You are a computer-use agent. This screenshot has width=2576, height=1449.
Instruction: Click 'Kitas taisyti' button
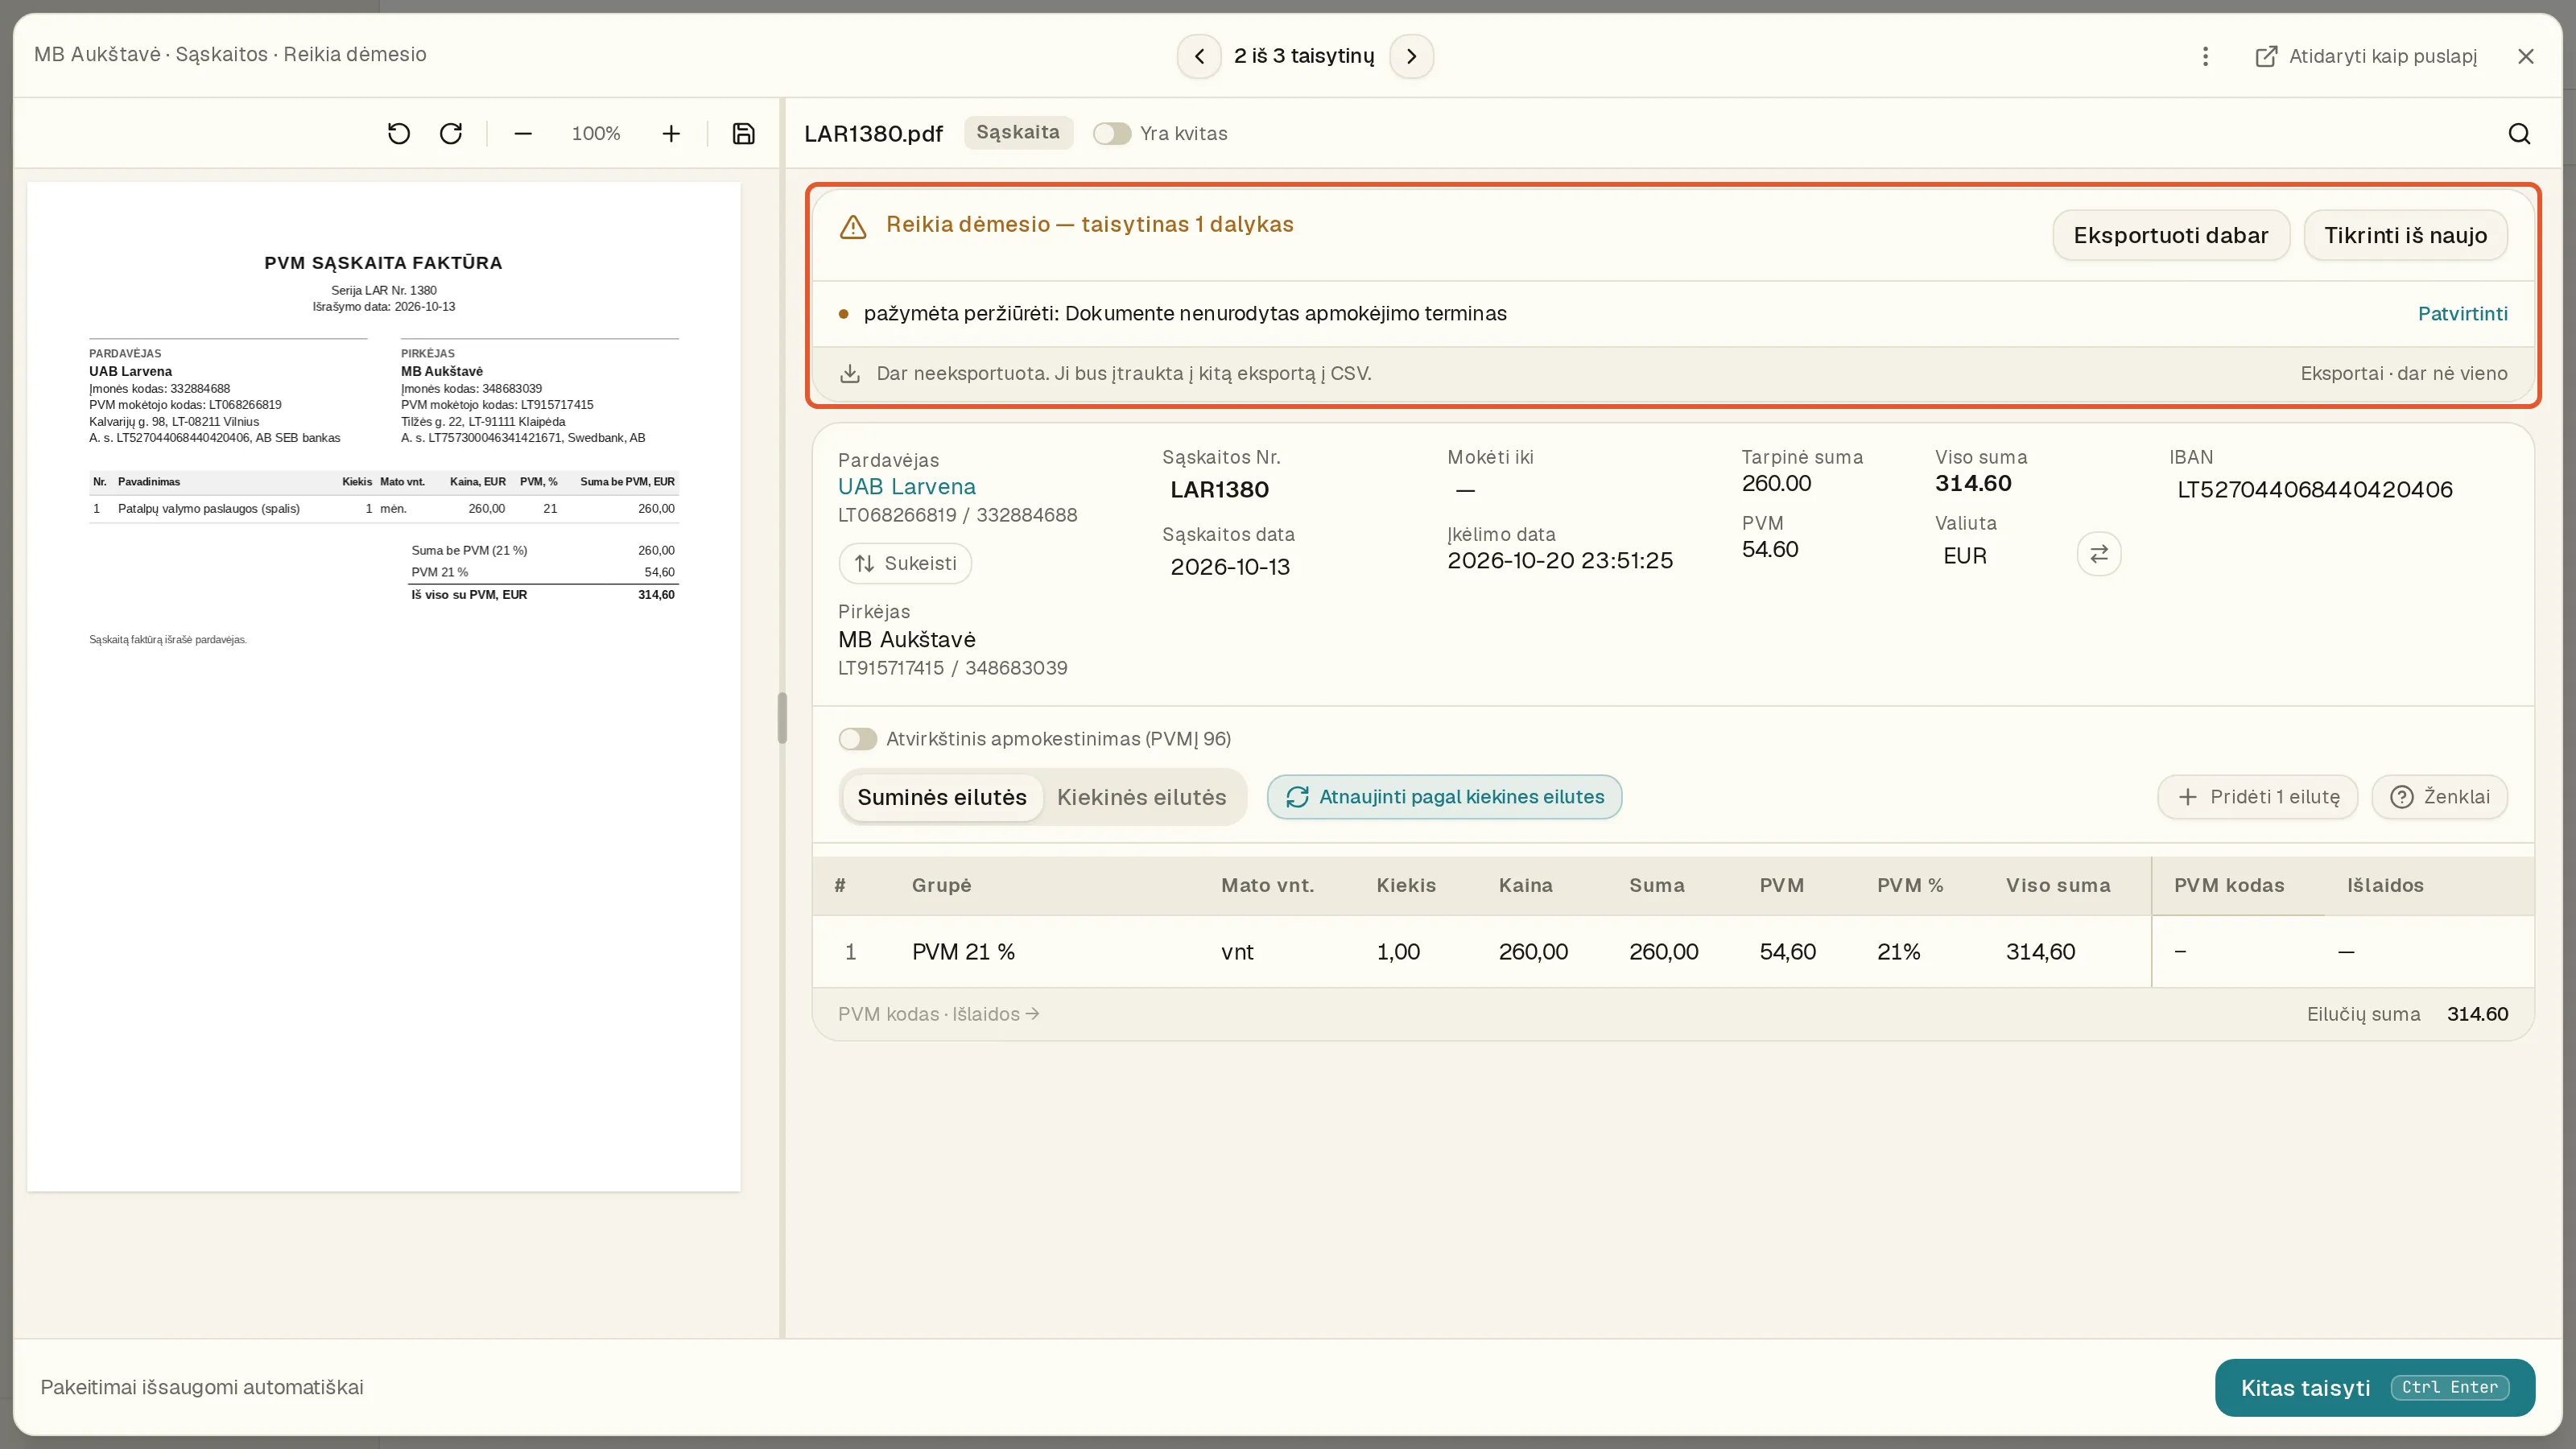[2374, 1387]
